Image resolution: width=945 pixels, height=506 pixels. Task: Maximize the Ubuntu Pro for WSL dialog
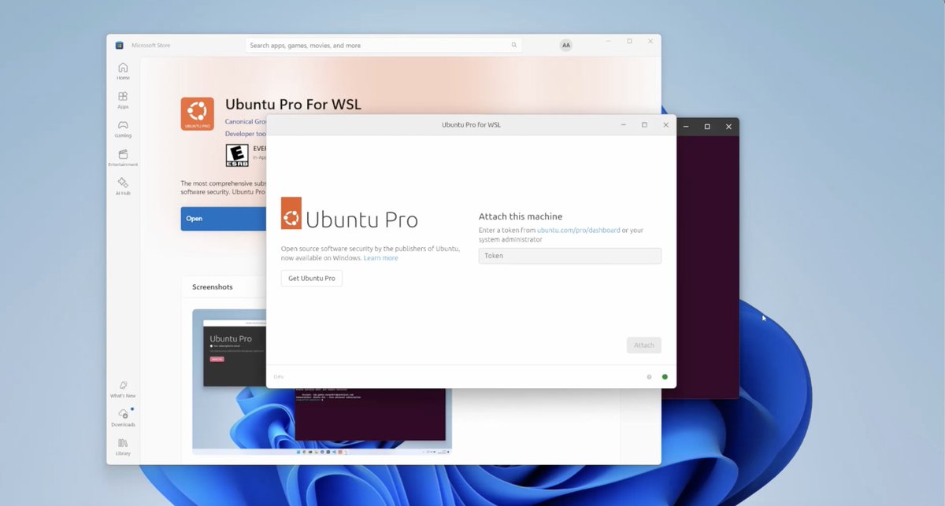[x=644, y=125]
